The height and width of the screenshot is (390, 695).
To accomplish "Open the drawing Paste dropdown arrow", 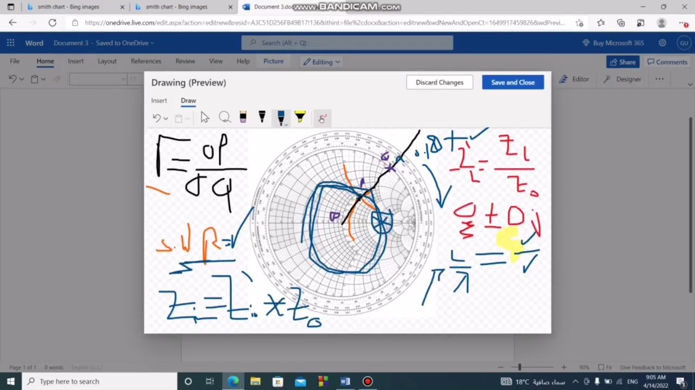I will pos(187,119).
